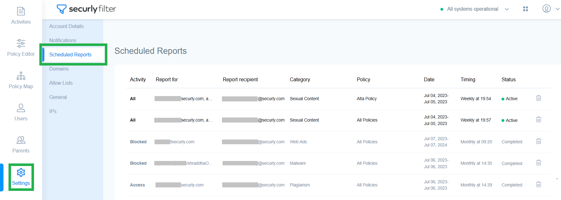Expand the All systems operational dropdown
The width and height of the screenshot is (561, 200).
coord(507,9)
